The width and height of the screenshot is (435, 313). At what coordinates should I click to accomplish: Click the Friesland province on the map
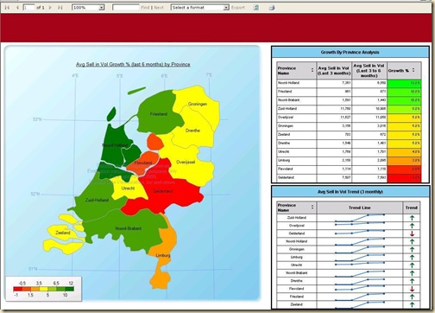[159, 114]
